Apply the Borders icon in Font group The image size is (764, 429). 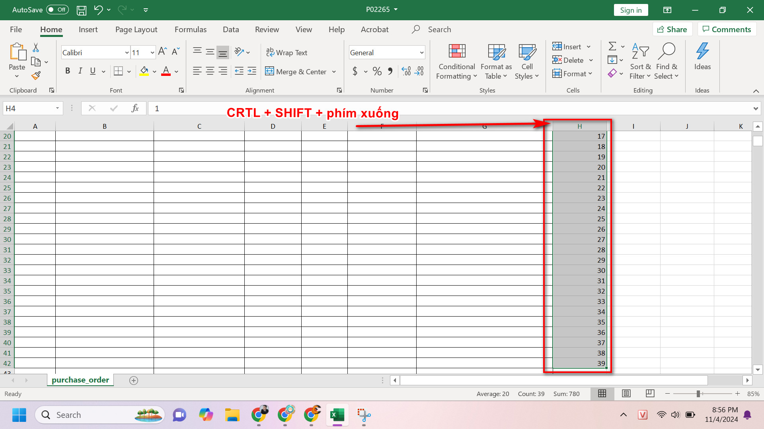point(118,71)
